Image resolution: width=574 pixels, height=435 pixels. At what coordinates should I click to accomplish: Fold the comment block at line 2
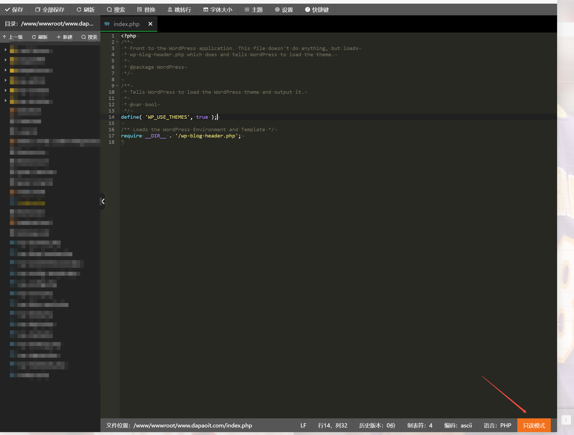coord(117,42)
